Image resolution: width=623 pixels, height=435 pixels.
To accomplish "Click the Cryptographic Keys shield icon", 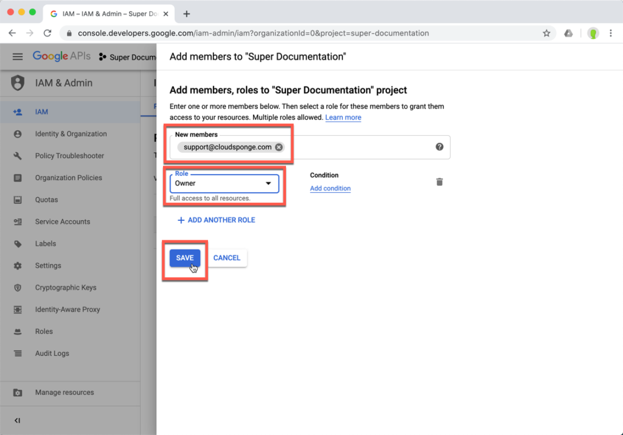I will pyautogui.click(x=18, y=288).
